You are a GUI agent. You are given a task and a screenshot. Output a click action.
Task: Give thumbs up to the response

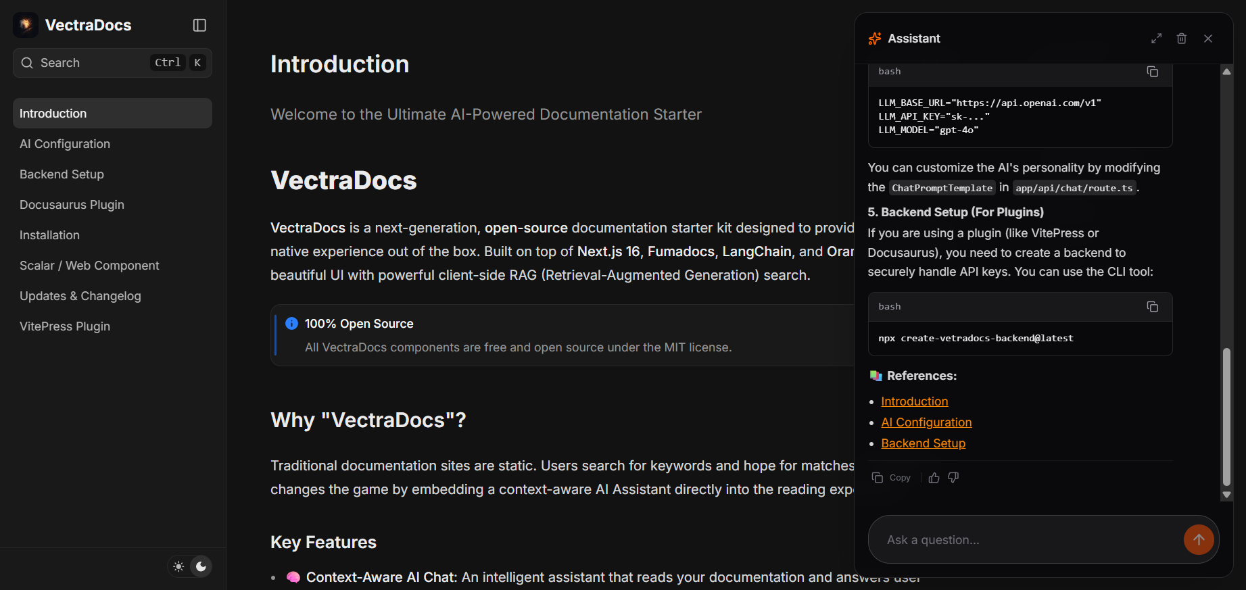pyautogui.click(x=934, y=478)
